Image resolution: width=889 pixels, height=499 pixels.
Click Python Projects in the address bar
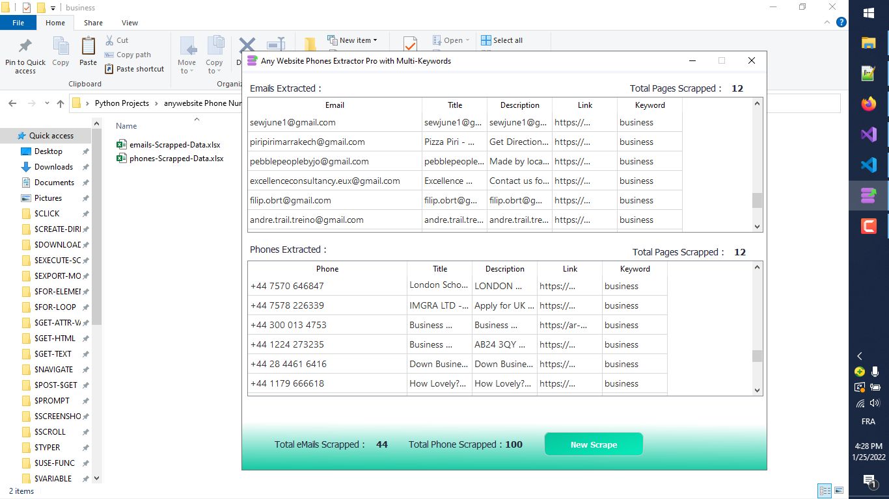point(122,103)
